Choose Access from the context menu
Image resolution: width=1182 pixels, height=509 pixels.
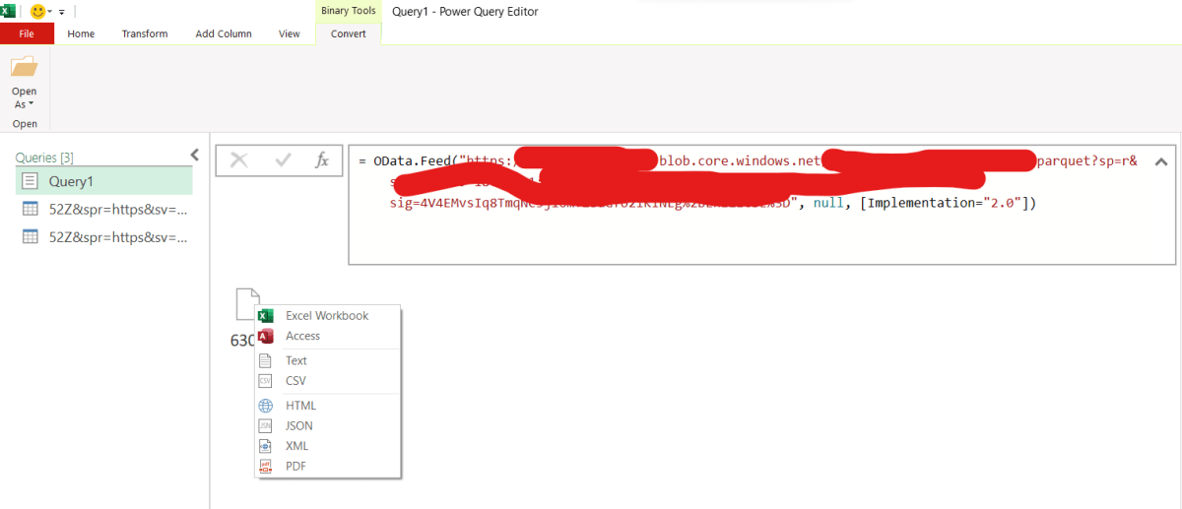pos(327,336)
